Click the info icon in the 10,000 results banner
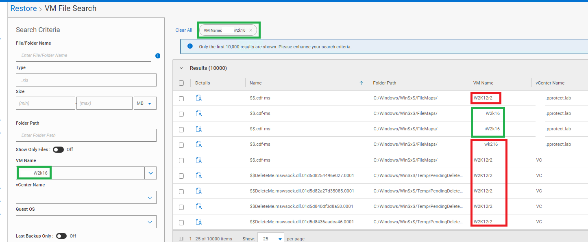 point(190,46)
